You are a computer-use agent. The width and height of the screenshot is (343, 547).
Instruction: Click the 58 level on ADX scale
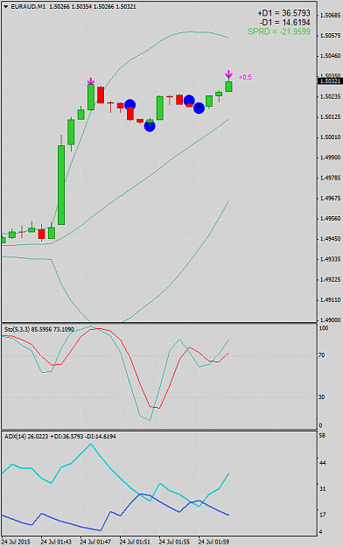click(322, 436)
